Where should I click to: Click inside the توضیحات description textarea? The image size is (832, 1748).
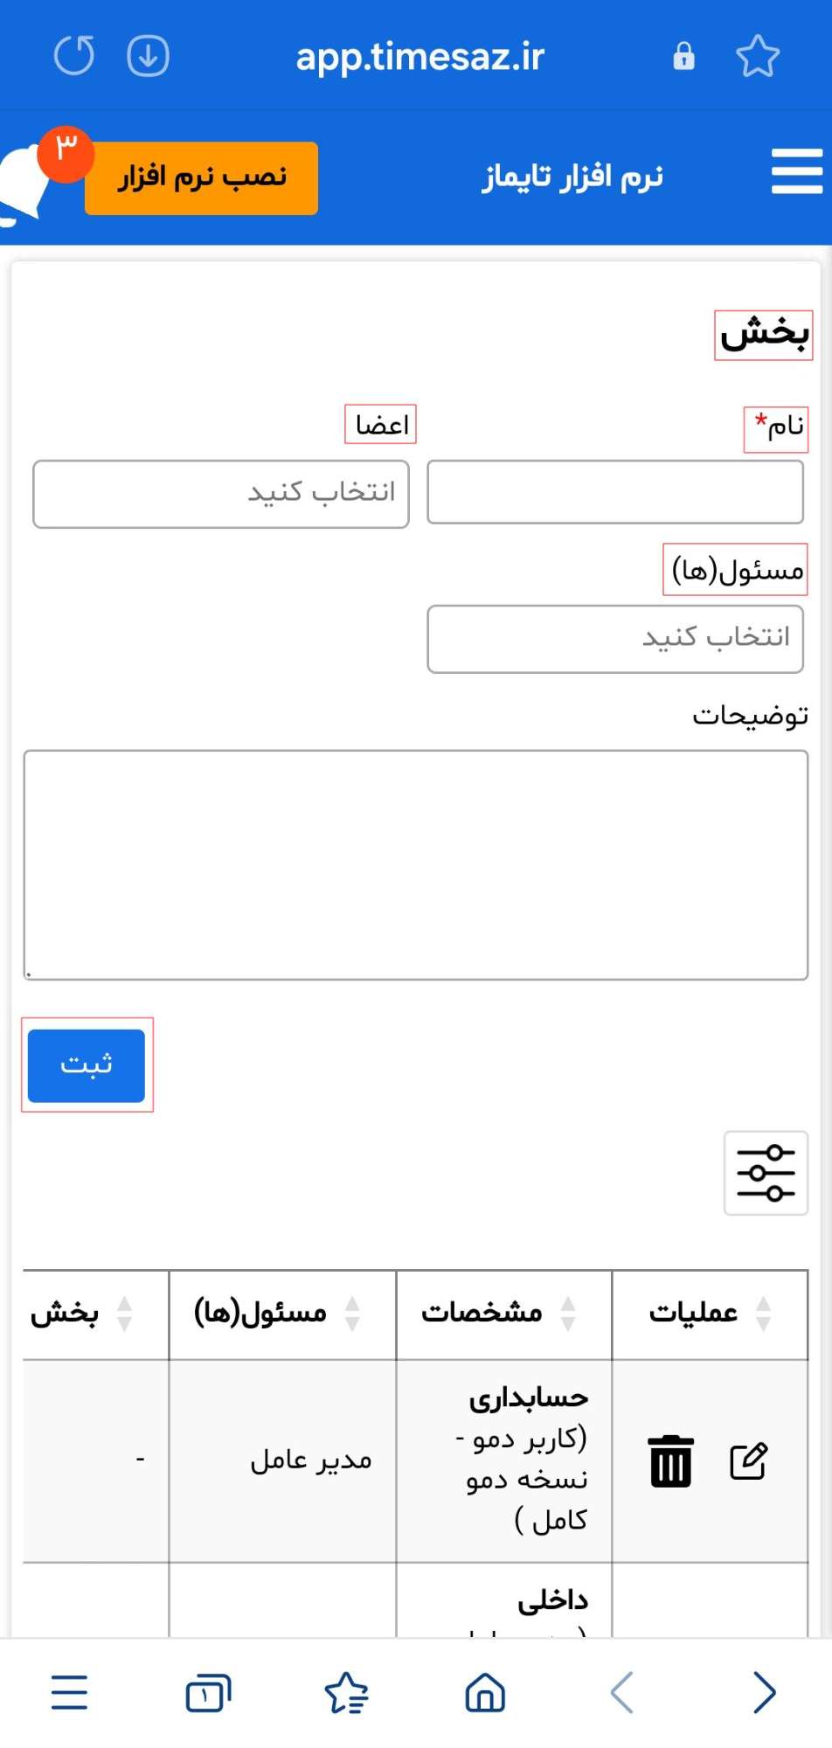416,864
